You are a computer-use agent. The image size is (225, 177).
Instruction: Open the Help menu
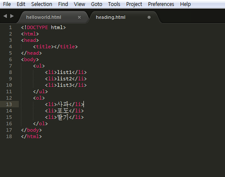click(185, 4)
